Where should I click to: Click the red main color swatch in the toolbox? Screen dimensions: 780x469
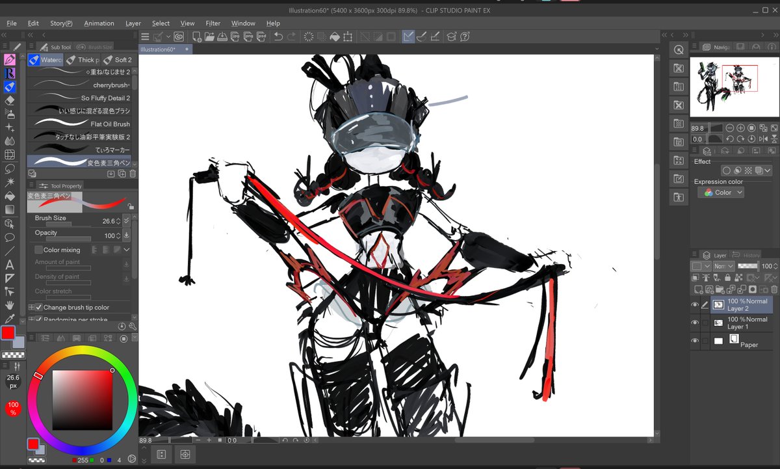(x=8, y=333)
